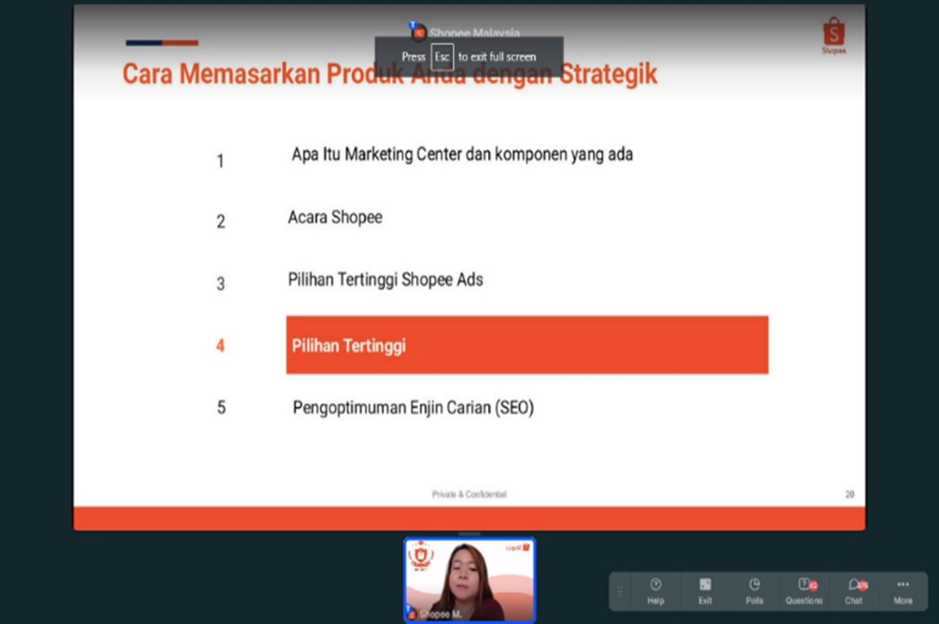Image resolution: width=939 pixels, height=624 pixels.
Task: Open the Chat panel
Action: pos(854,590)
